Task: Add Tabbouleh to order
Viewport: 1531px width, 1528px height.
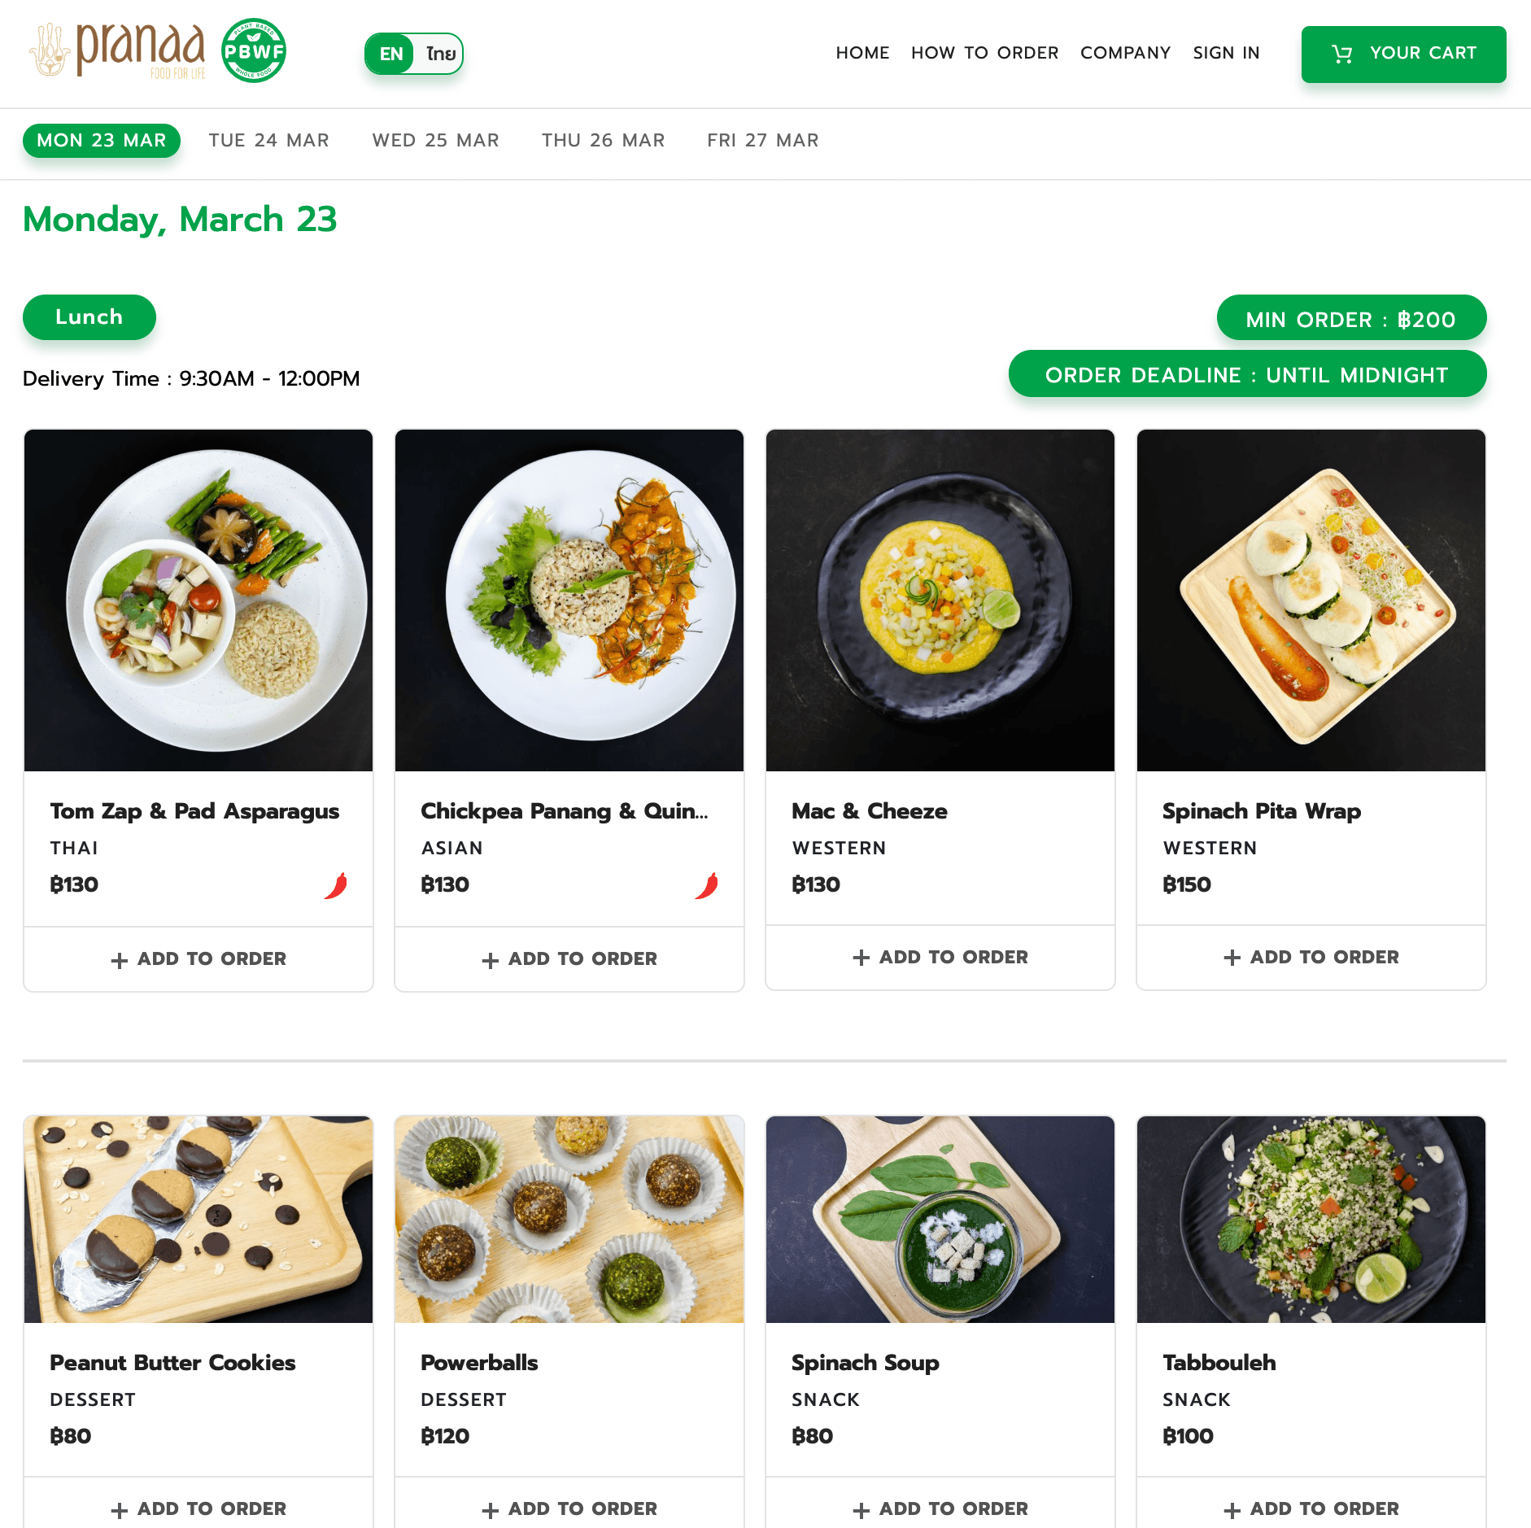Action: pyautogui.click(x=1311, y=1509)
